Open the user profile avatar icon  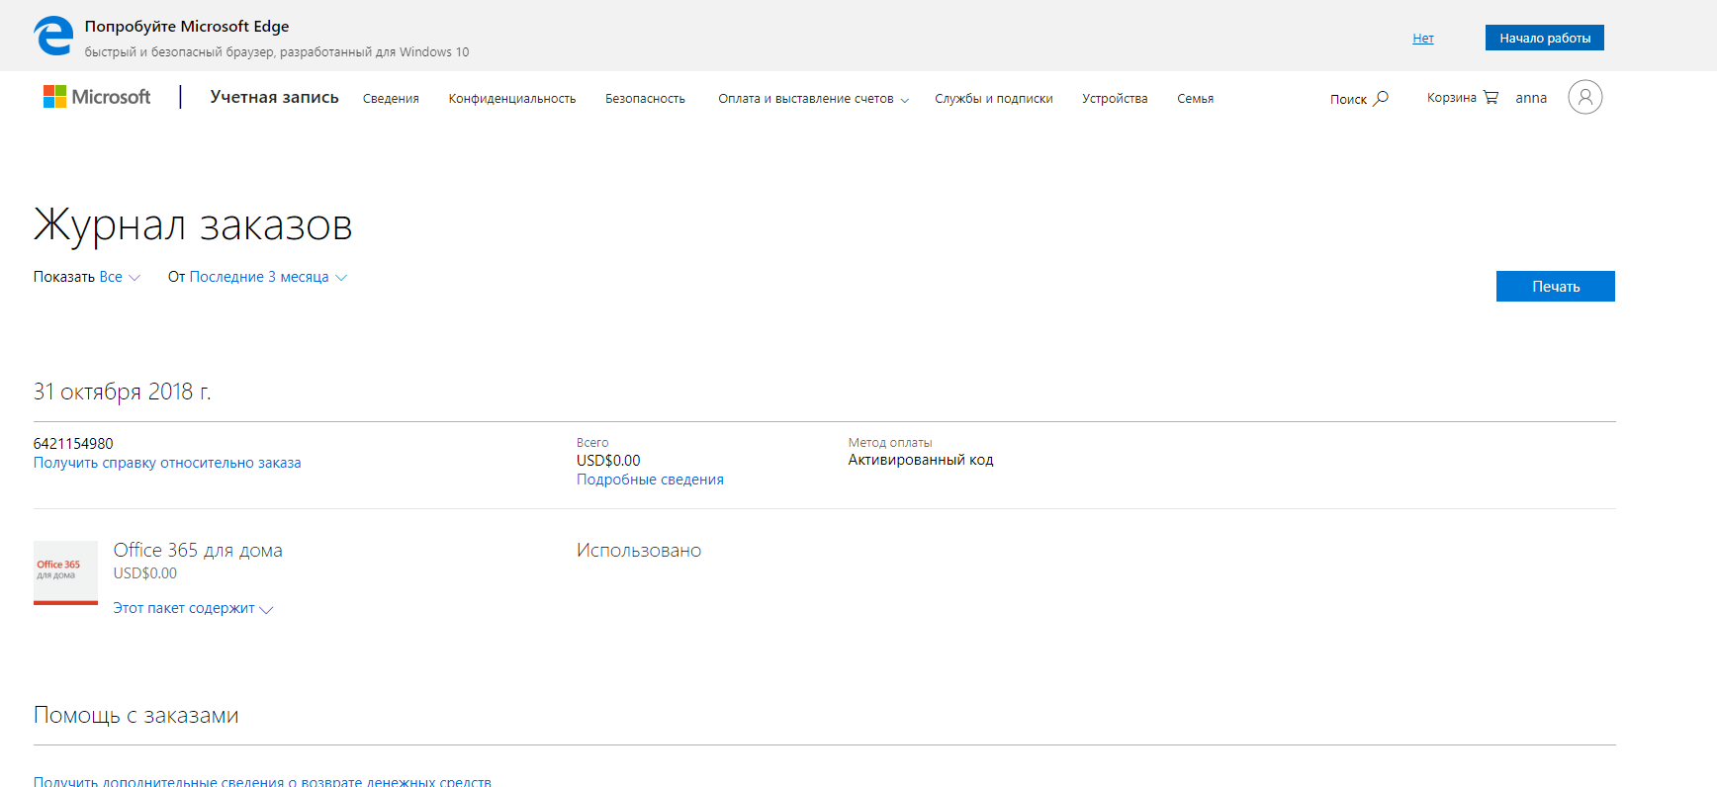pos(1584,97)
